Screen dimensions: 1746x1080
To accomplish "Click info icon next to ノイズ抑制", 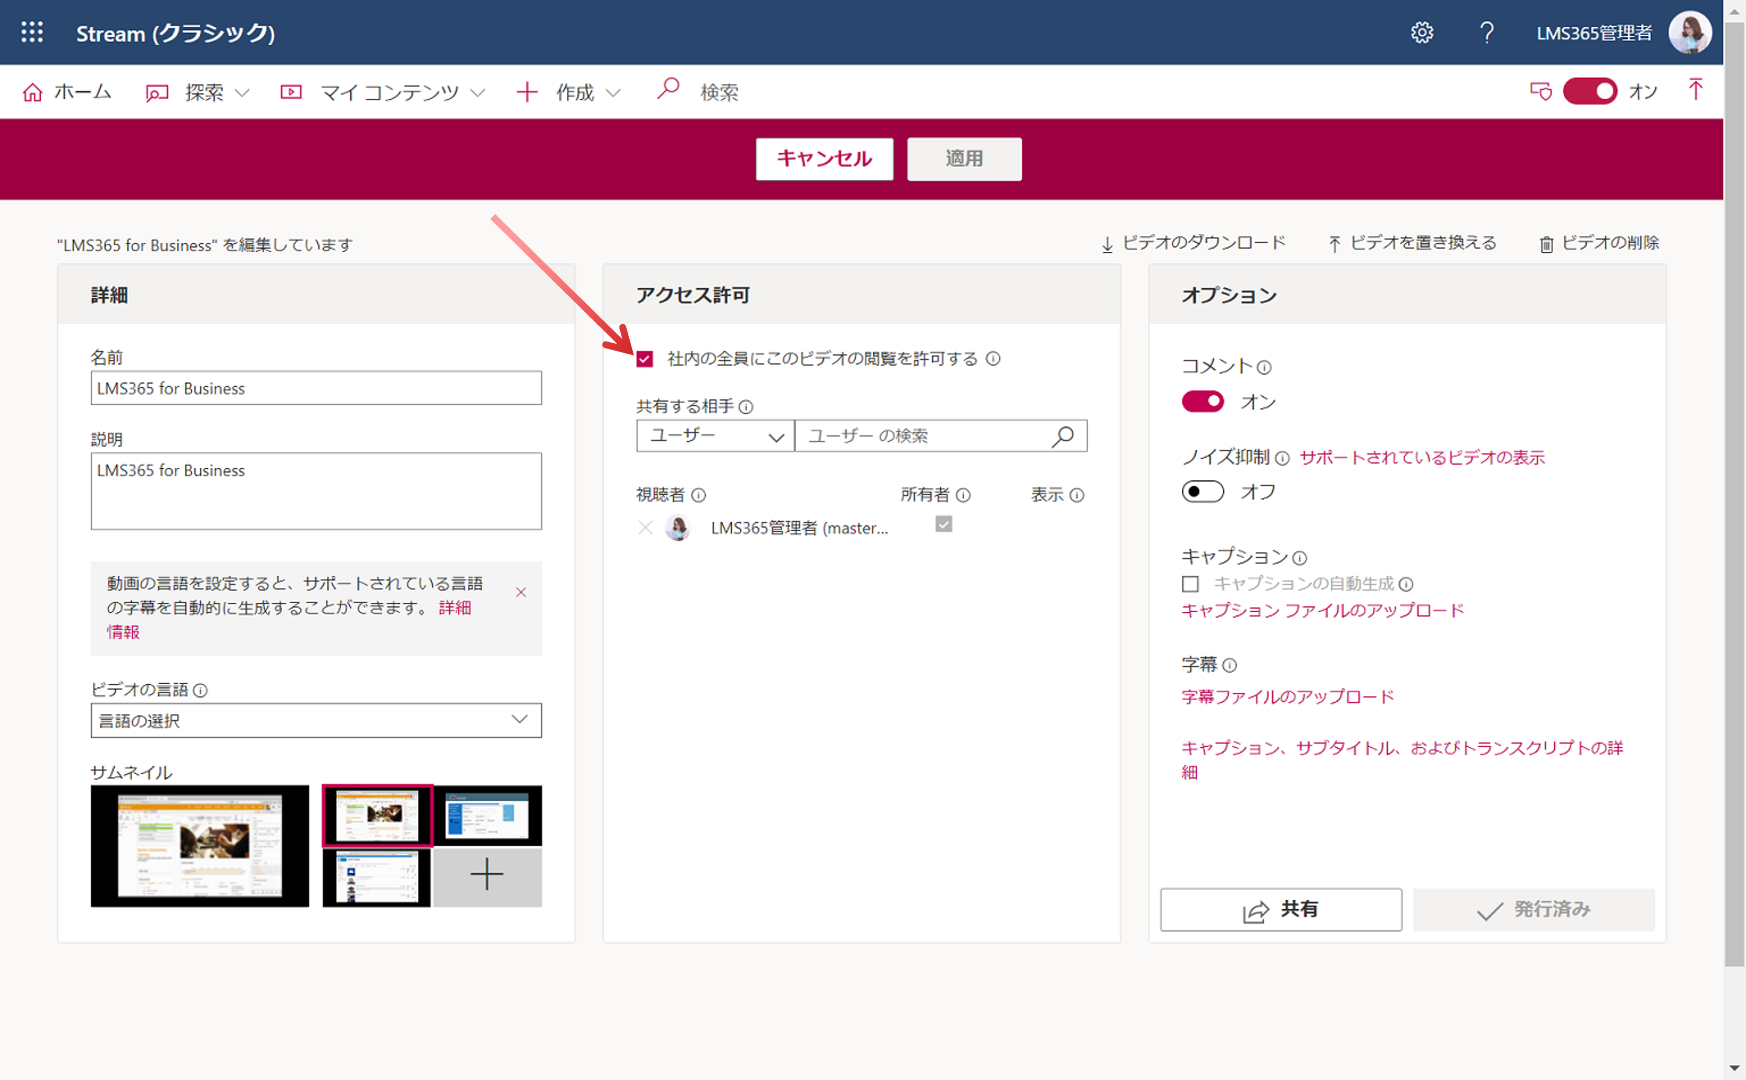I will point(1283,459).
